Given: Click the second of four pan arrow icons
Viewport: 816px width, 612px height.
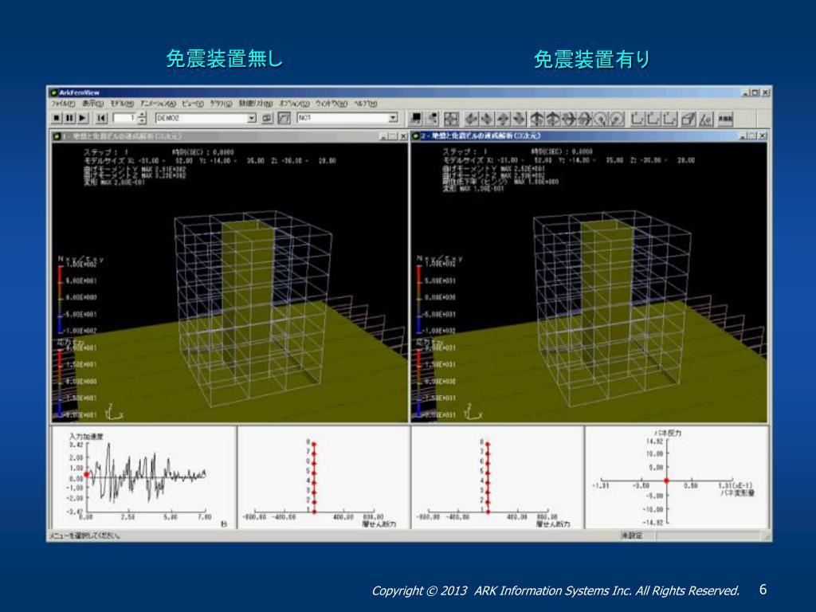Looking at the screenshot, I should point(487,120).
